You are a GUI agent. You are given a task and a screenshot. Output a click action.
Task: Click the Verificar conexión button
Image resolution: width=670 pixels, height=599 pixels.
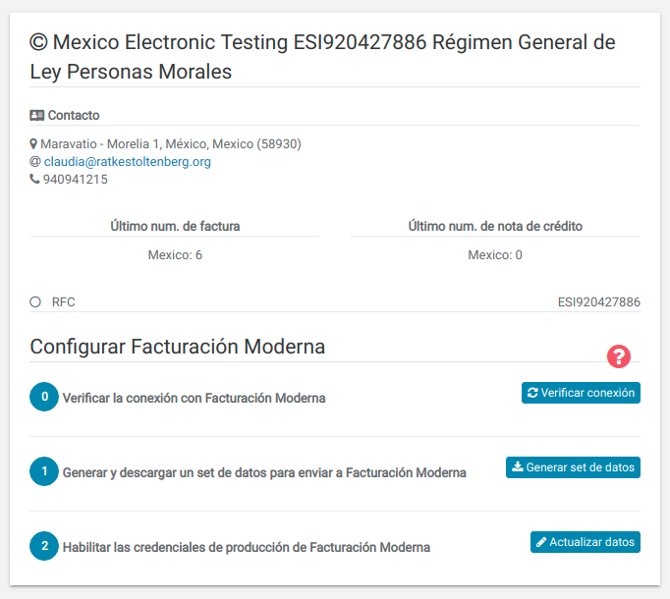[x=581, y=393]
